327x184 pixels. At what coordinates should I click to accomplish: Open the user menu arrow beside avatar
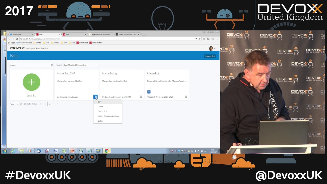pyautogui.click(x=215, y=49)
